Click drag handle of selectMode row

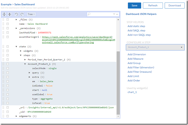[x=3, y=68]
